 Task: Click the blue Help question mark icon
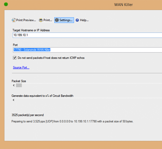pos(77,20)
